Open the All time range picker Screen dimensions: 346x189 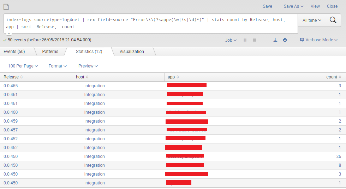312,20
